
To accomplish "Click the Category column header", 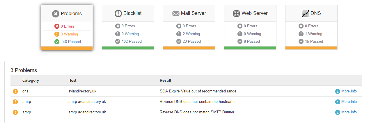I will click(x=31, y=80).
